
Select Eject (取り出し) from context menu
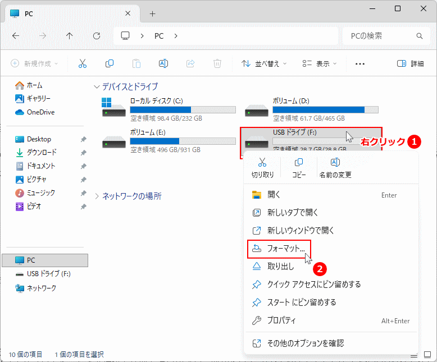[280, 266]
